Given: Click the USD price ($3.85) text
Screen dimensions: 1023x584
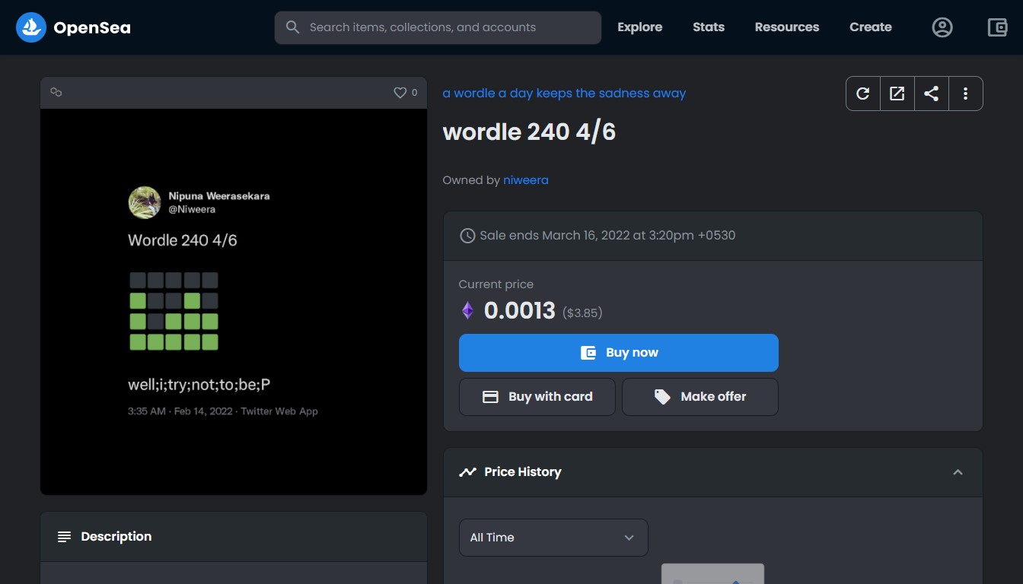Looking at the screenshot, I should coord(582,313).
